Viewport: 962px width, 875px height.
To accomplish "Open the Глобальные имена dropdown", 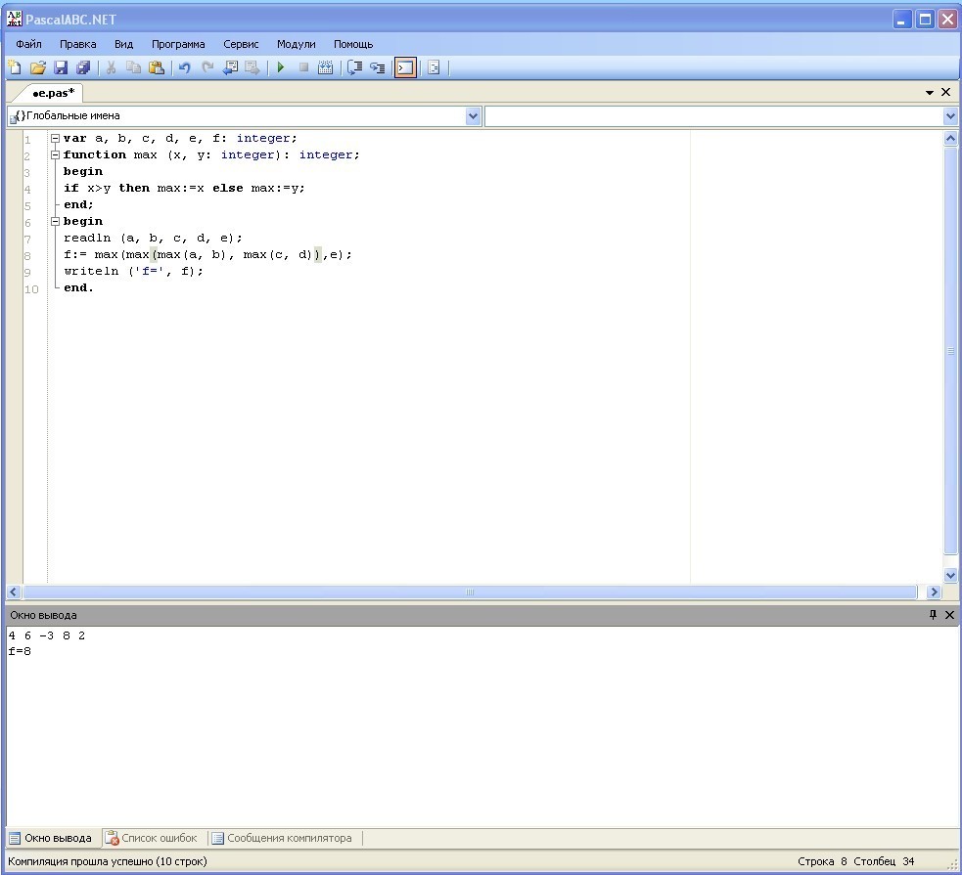I will pyautogui.click(x=474, y=116).
